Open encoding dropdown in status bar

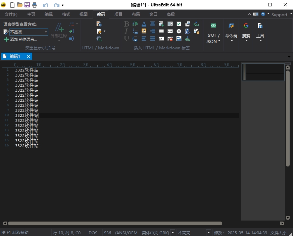(173, 233)
